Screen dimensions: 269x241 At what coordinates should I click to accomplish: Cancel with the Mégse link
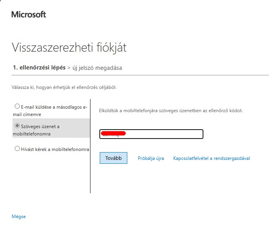click(x=19, y=217)
